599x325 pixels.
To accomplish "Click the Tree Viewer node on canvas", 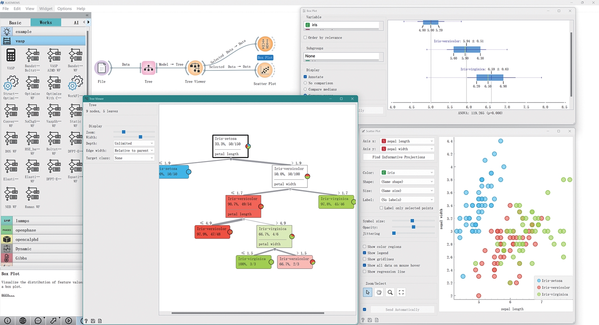I will coord(195,68).
